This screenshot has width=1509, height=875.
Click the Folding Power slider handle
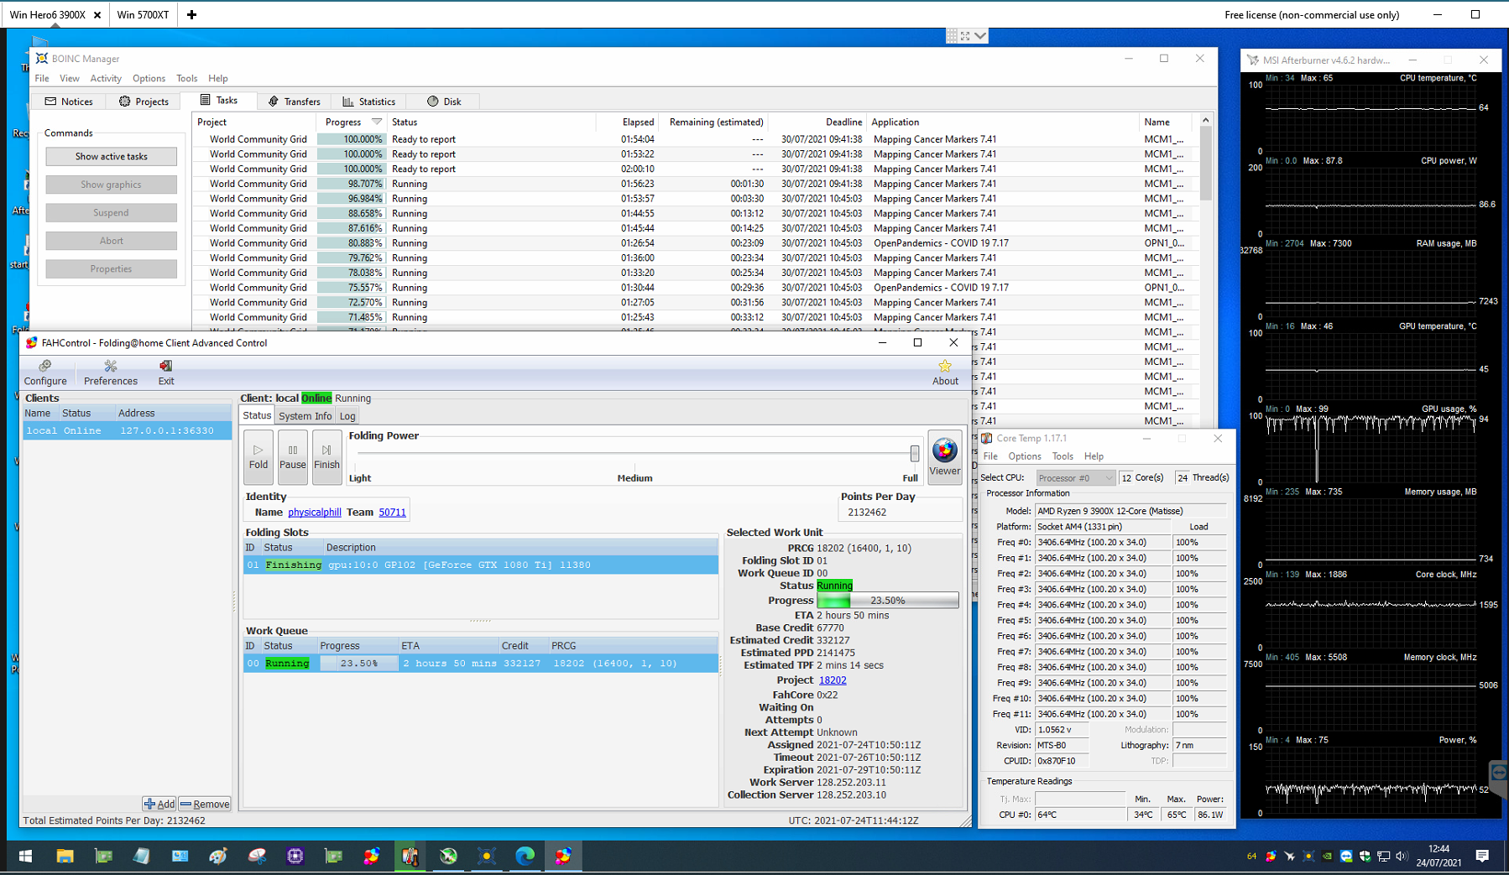tap(914, 454)
